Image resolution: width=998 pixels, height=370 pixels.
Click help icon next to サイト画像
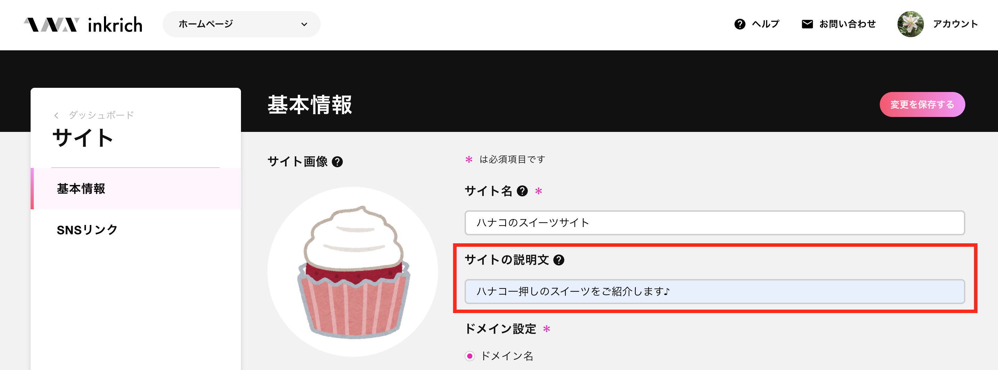tap(337, 162)
